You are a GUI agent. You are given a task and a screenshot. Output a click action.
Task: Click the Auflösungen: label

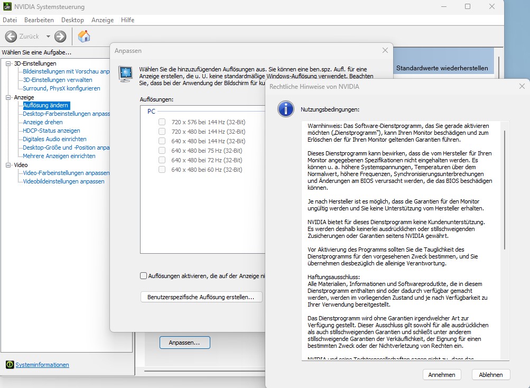point(156,99)
